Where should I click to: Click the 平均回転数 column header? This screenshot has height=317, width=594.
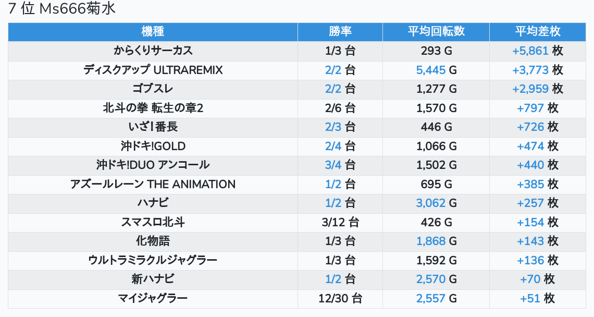(436, 31)
